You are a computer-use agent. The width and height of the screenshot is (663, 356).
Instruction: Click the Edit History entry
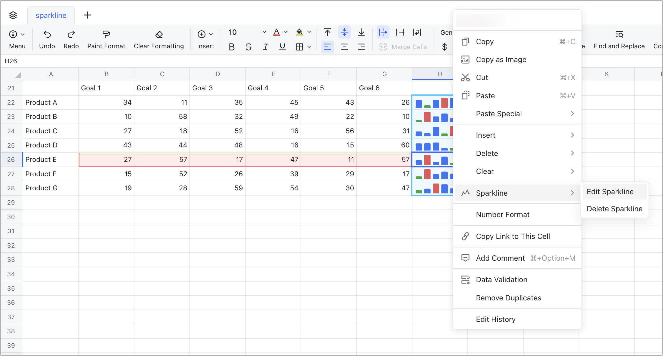[x=496, y=319]
